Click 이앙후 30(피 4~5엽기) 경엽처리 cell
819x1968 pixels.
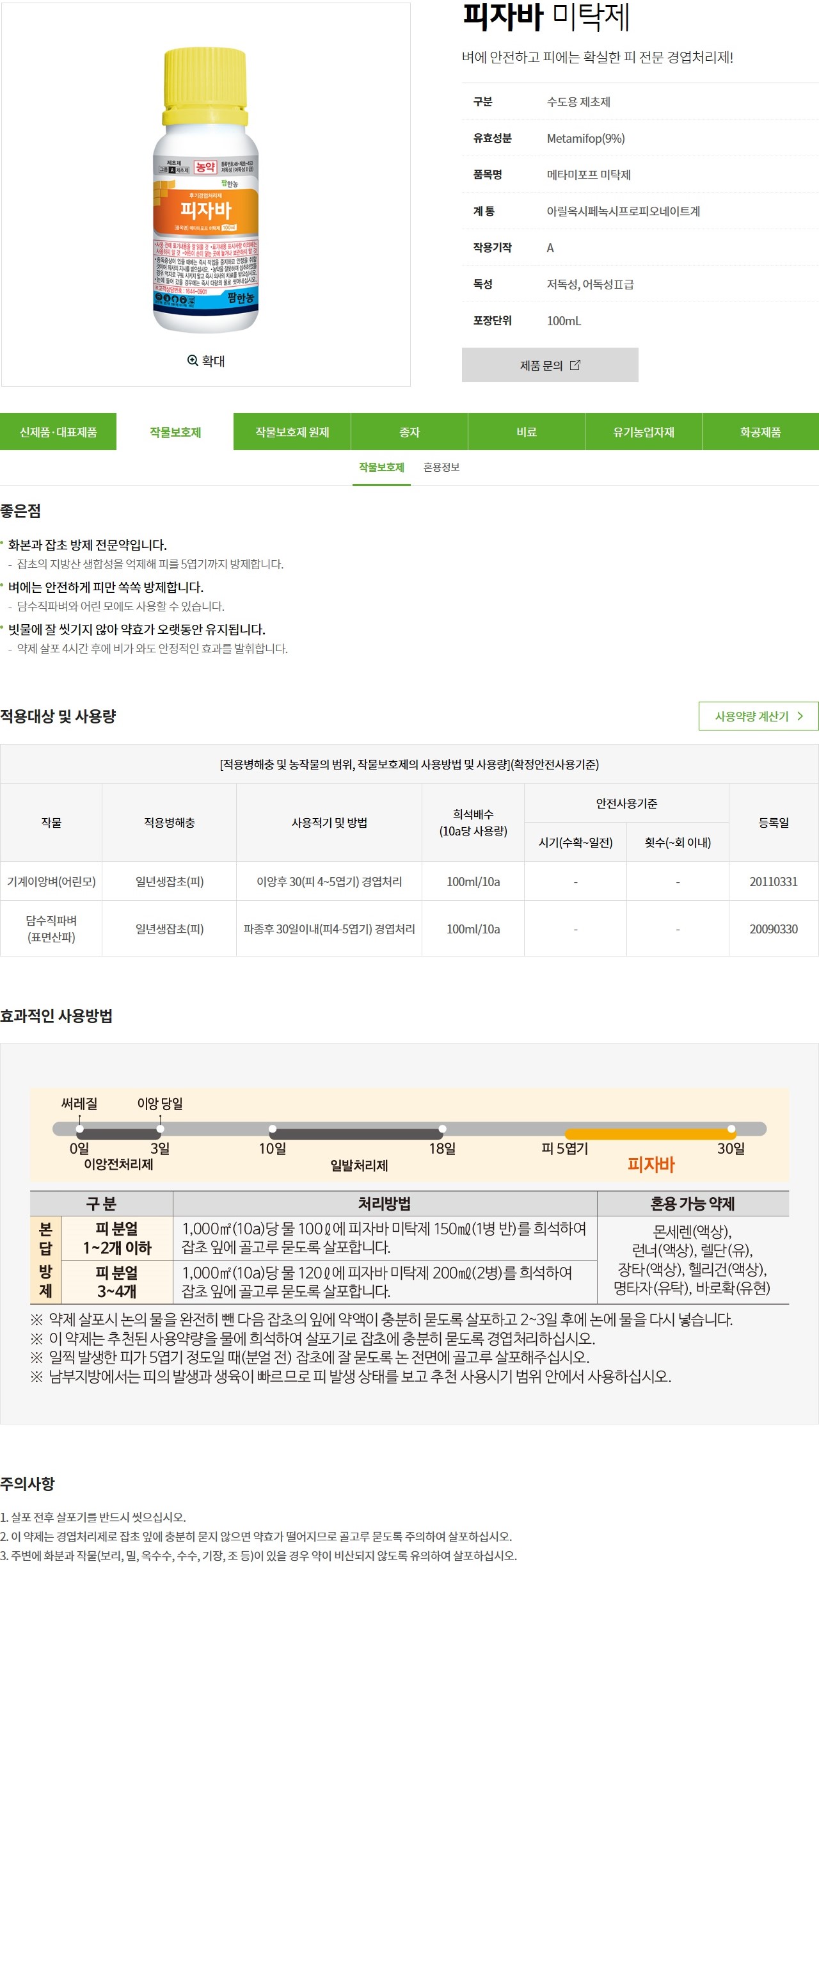(329, 882)
